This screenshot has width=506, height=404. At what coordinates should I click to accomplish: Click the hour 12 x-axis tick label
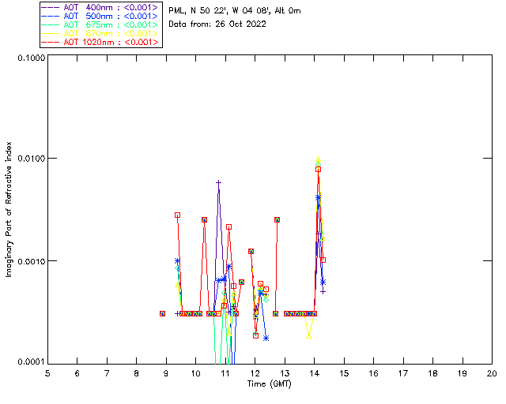[x=255, y=373]
